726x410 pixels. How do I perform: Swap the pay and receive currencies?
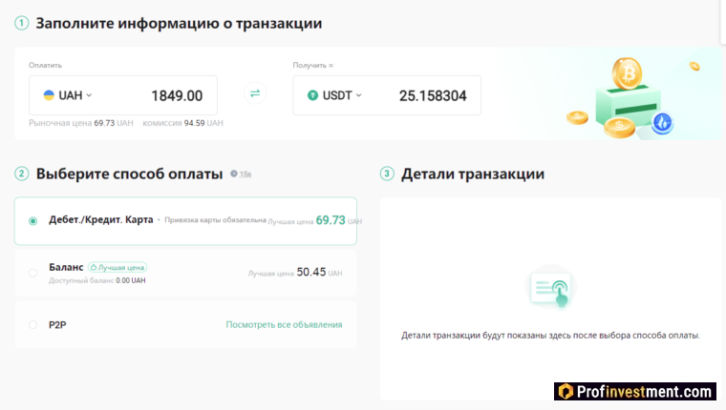[255, 93]
